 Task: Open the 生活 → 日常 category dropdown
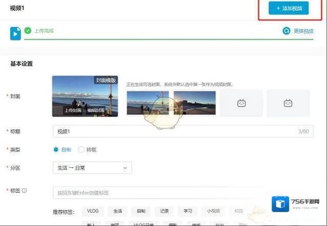(92, 168)
